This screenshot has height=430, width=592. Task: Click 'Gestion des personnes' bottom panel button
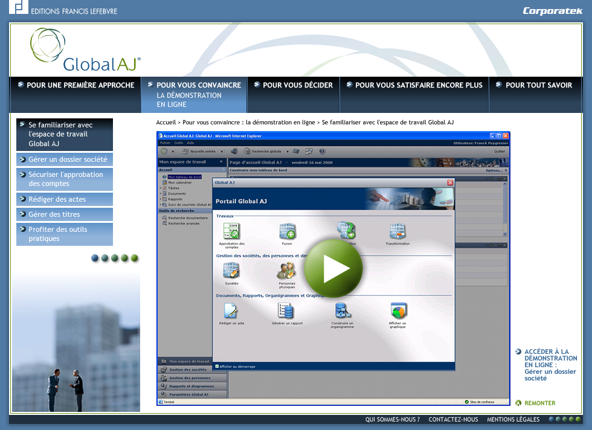click(192, 378)
